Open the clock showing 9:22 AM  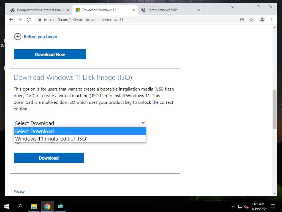258,206
